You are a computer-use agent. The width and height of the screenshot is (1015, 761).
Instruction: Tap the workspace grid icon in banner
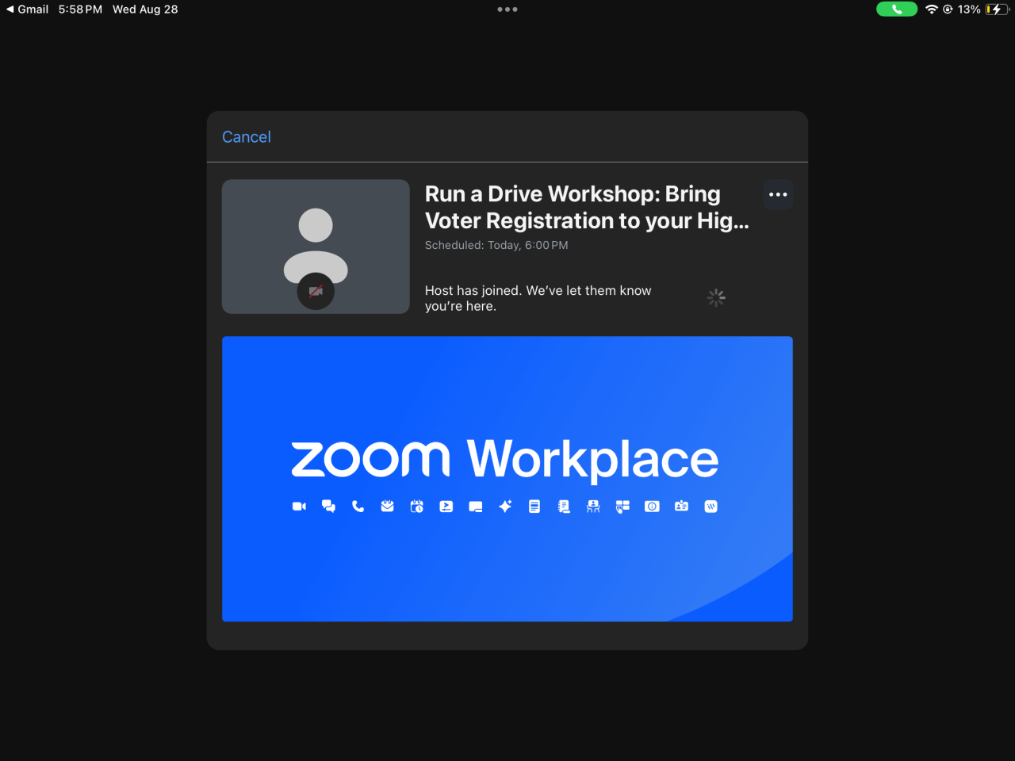pyautogui.click(x=622, y=507)
